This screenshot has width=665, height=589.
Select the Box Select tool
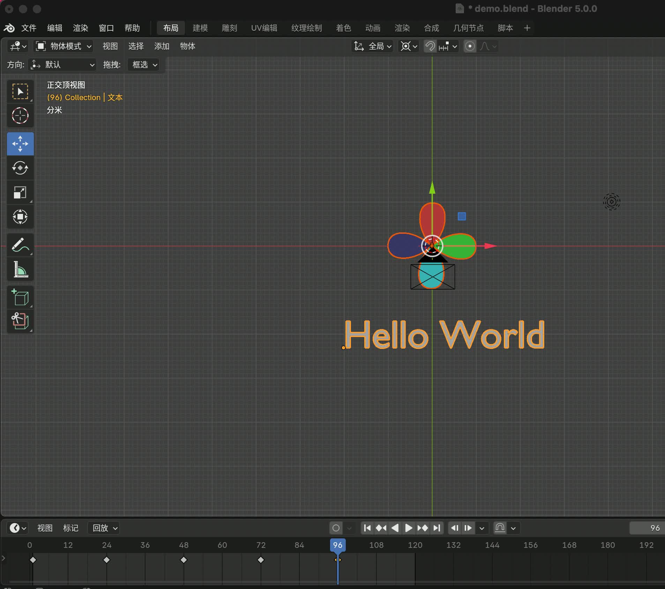(x=20, y=91)
